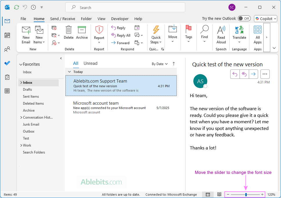
Task: Open the File menu
Action: 23,19
